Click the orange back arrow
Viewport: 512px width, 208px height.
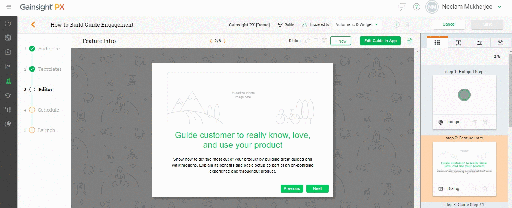(33, 25)
